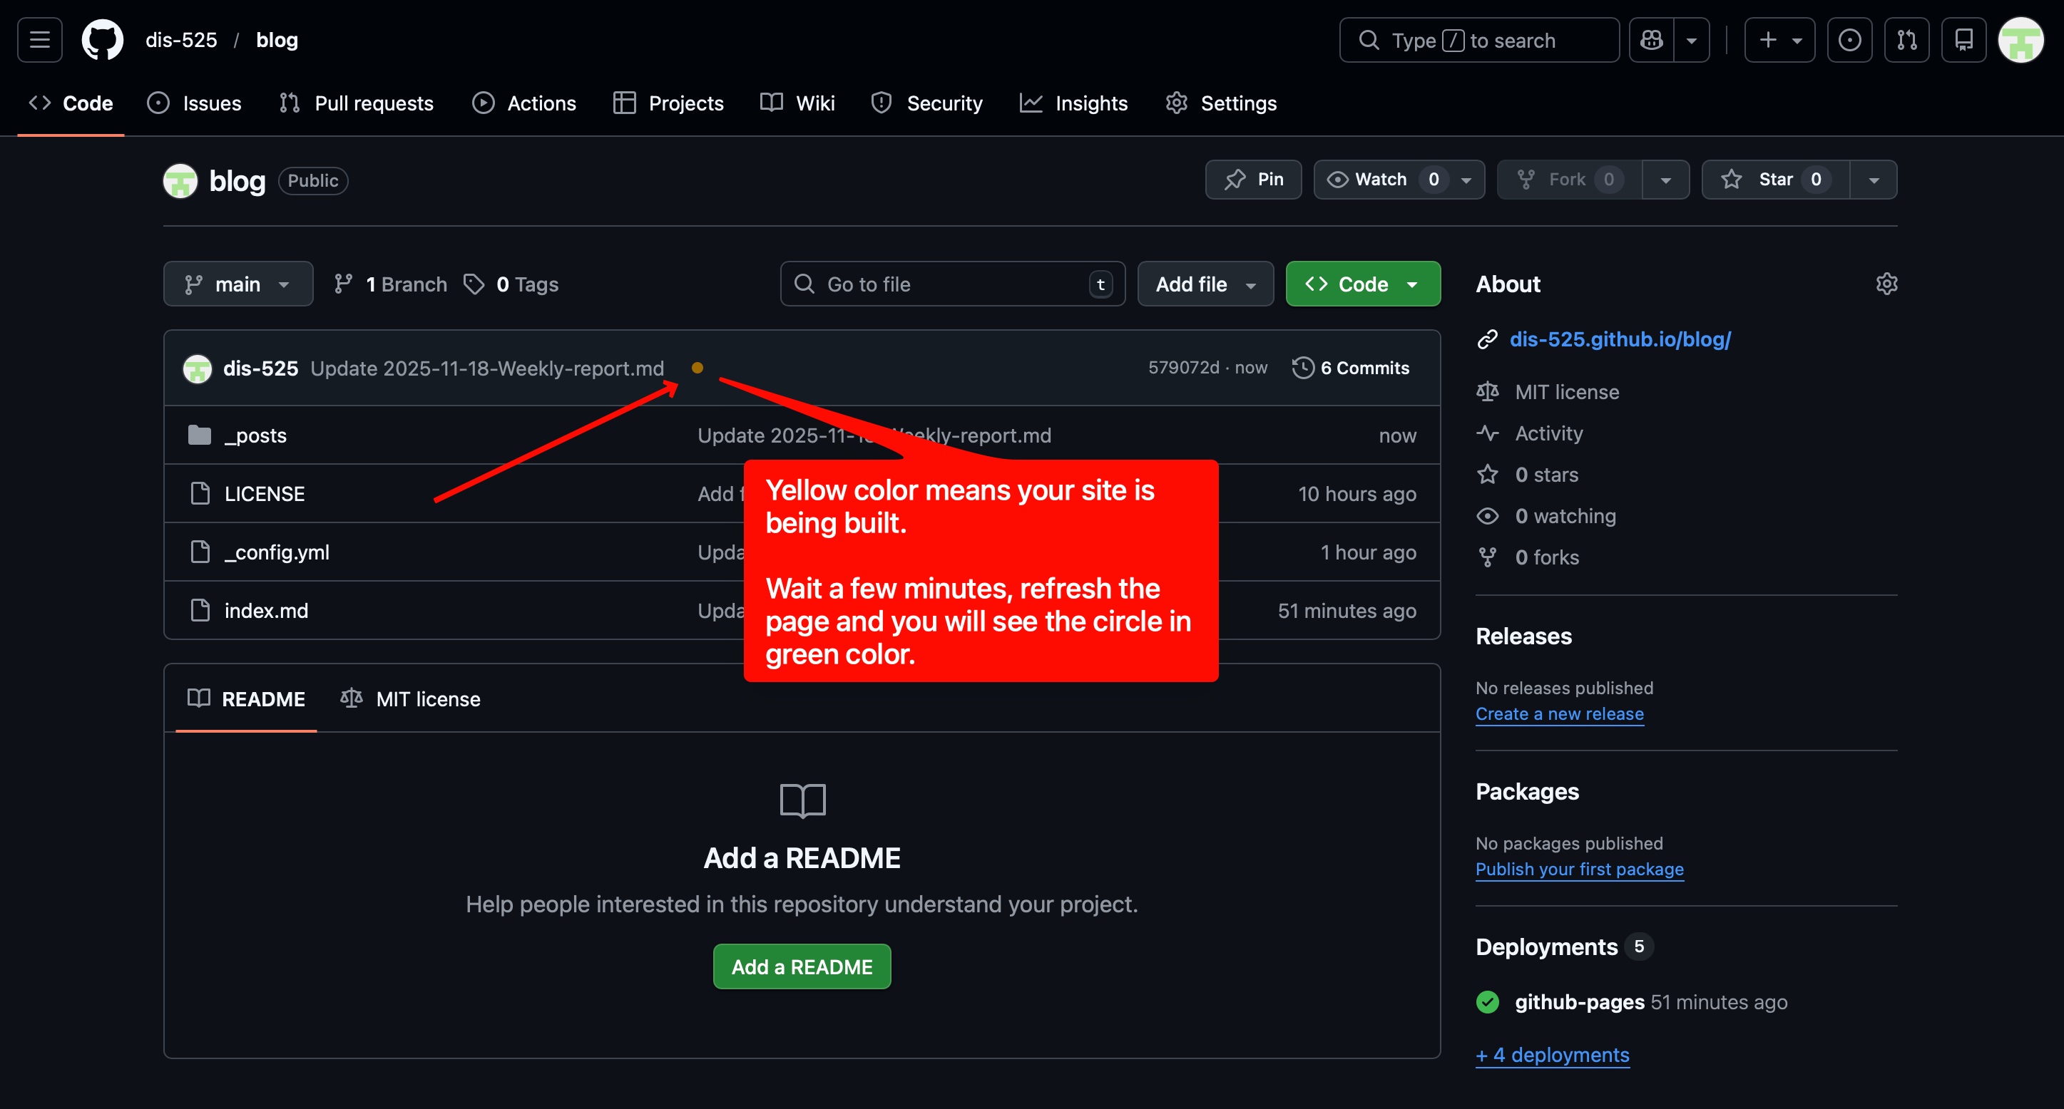Open the dis-525.github.io/blog/ link
Screen dimensions: 2064x1109
(1619, 339)
